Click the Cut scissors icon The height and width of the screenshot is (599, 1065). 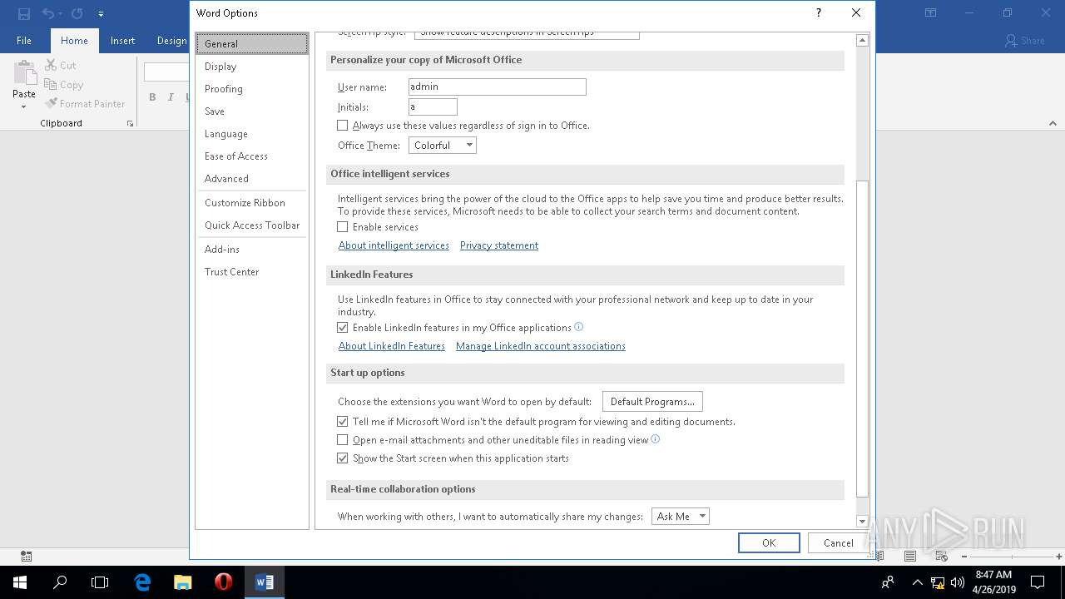(51, 65)
